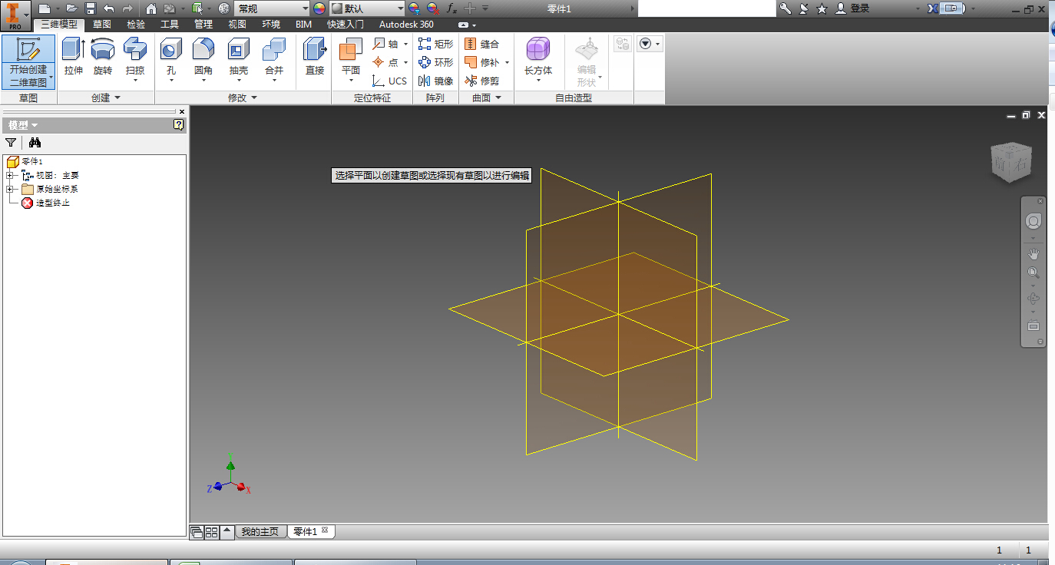The width and height of the screenshot is (1055, 565).
Task: Click the ViewCube in the viewport
Action: [x=1010, y=163]
